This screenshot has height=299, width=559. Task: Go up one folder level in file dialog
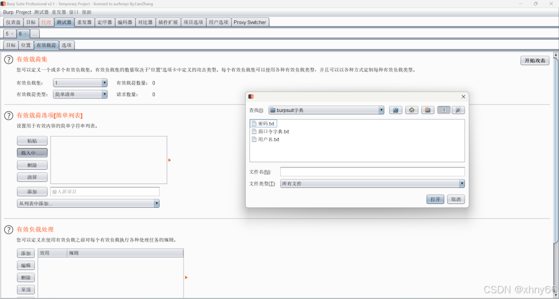[396, 110]
